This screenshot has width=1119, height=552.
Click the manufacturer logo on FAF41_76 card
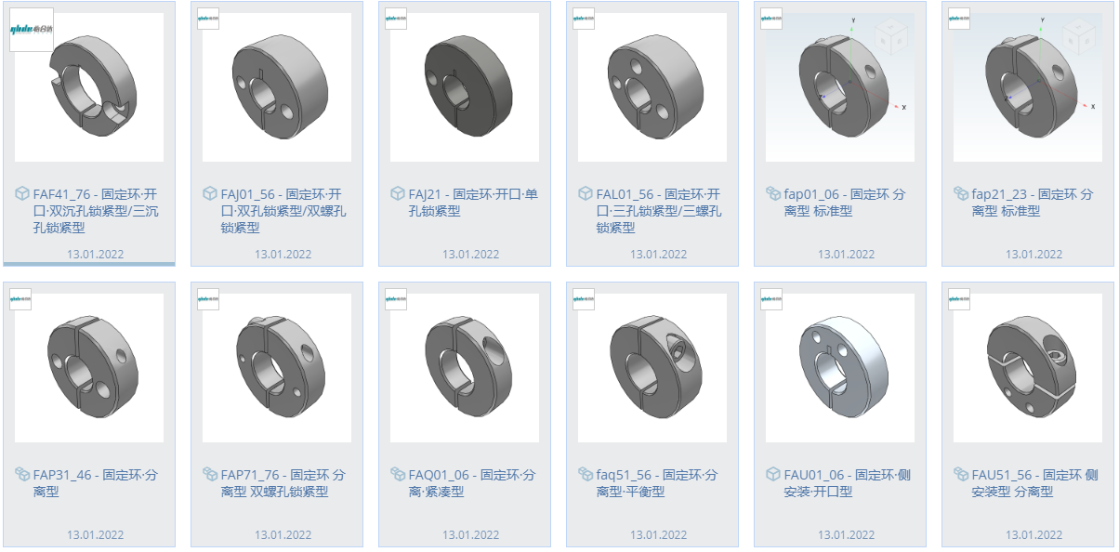point(32,30)
